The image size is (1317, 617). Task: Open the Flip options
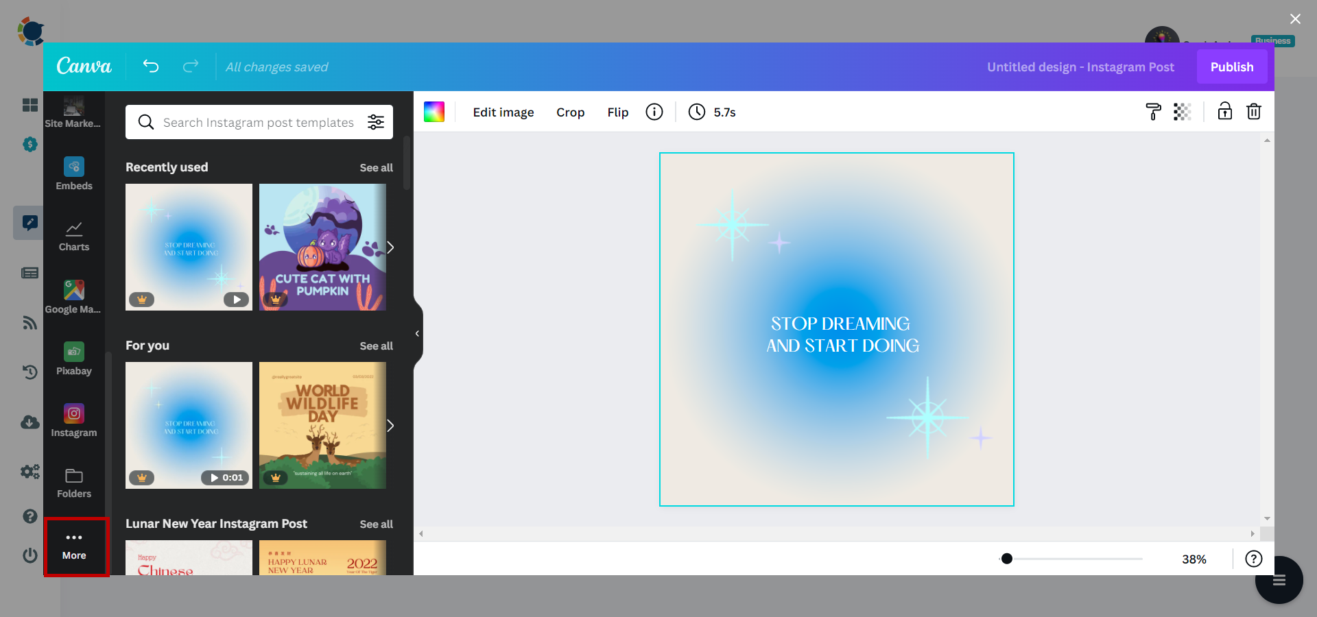click(x=617, y=112)
